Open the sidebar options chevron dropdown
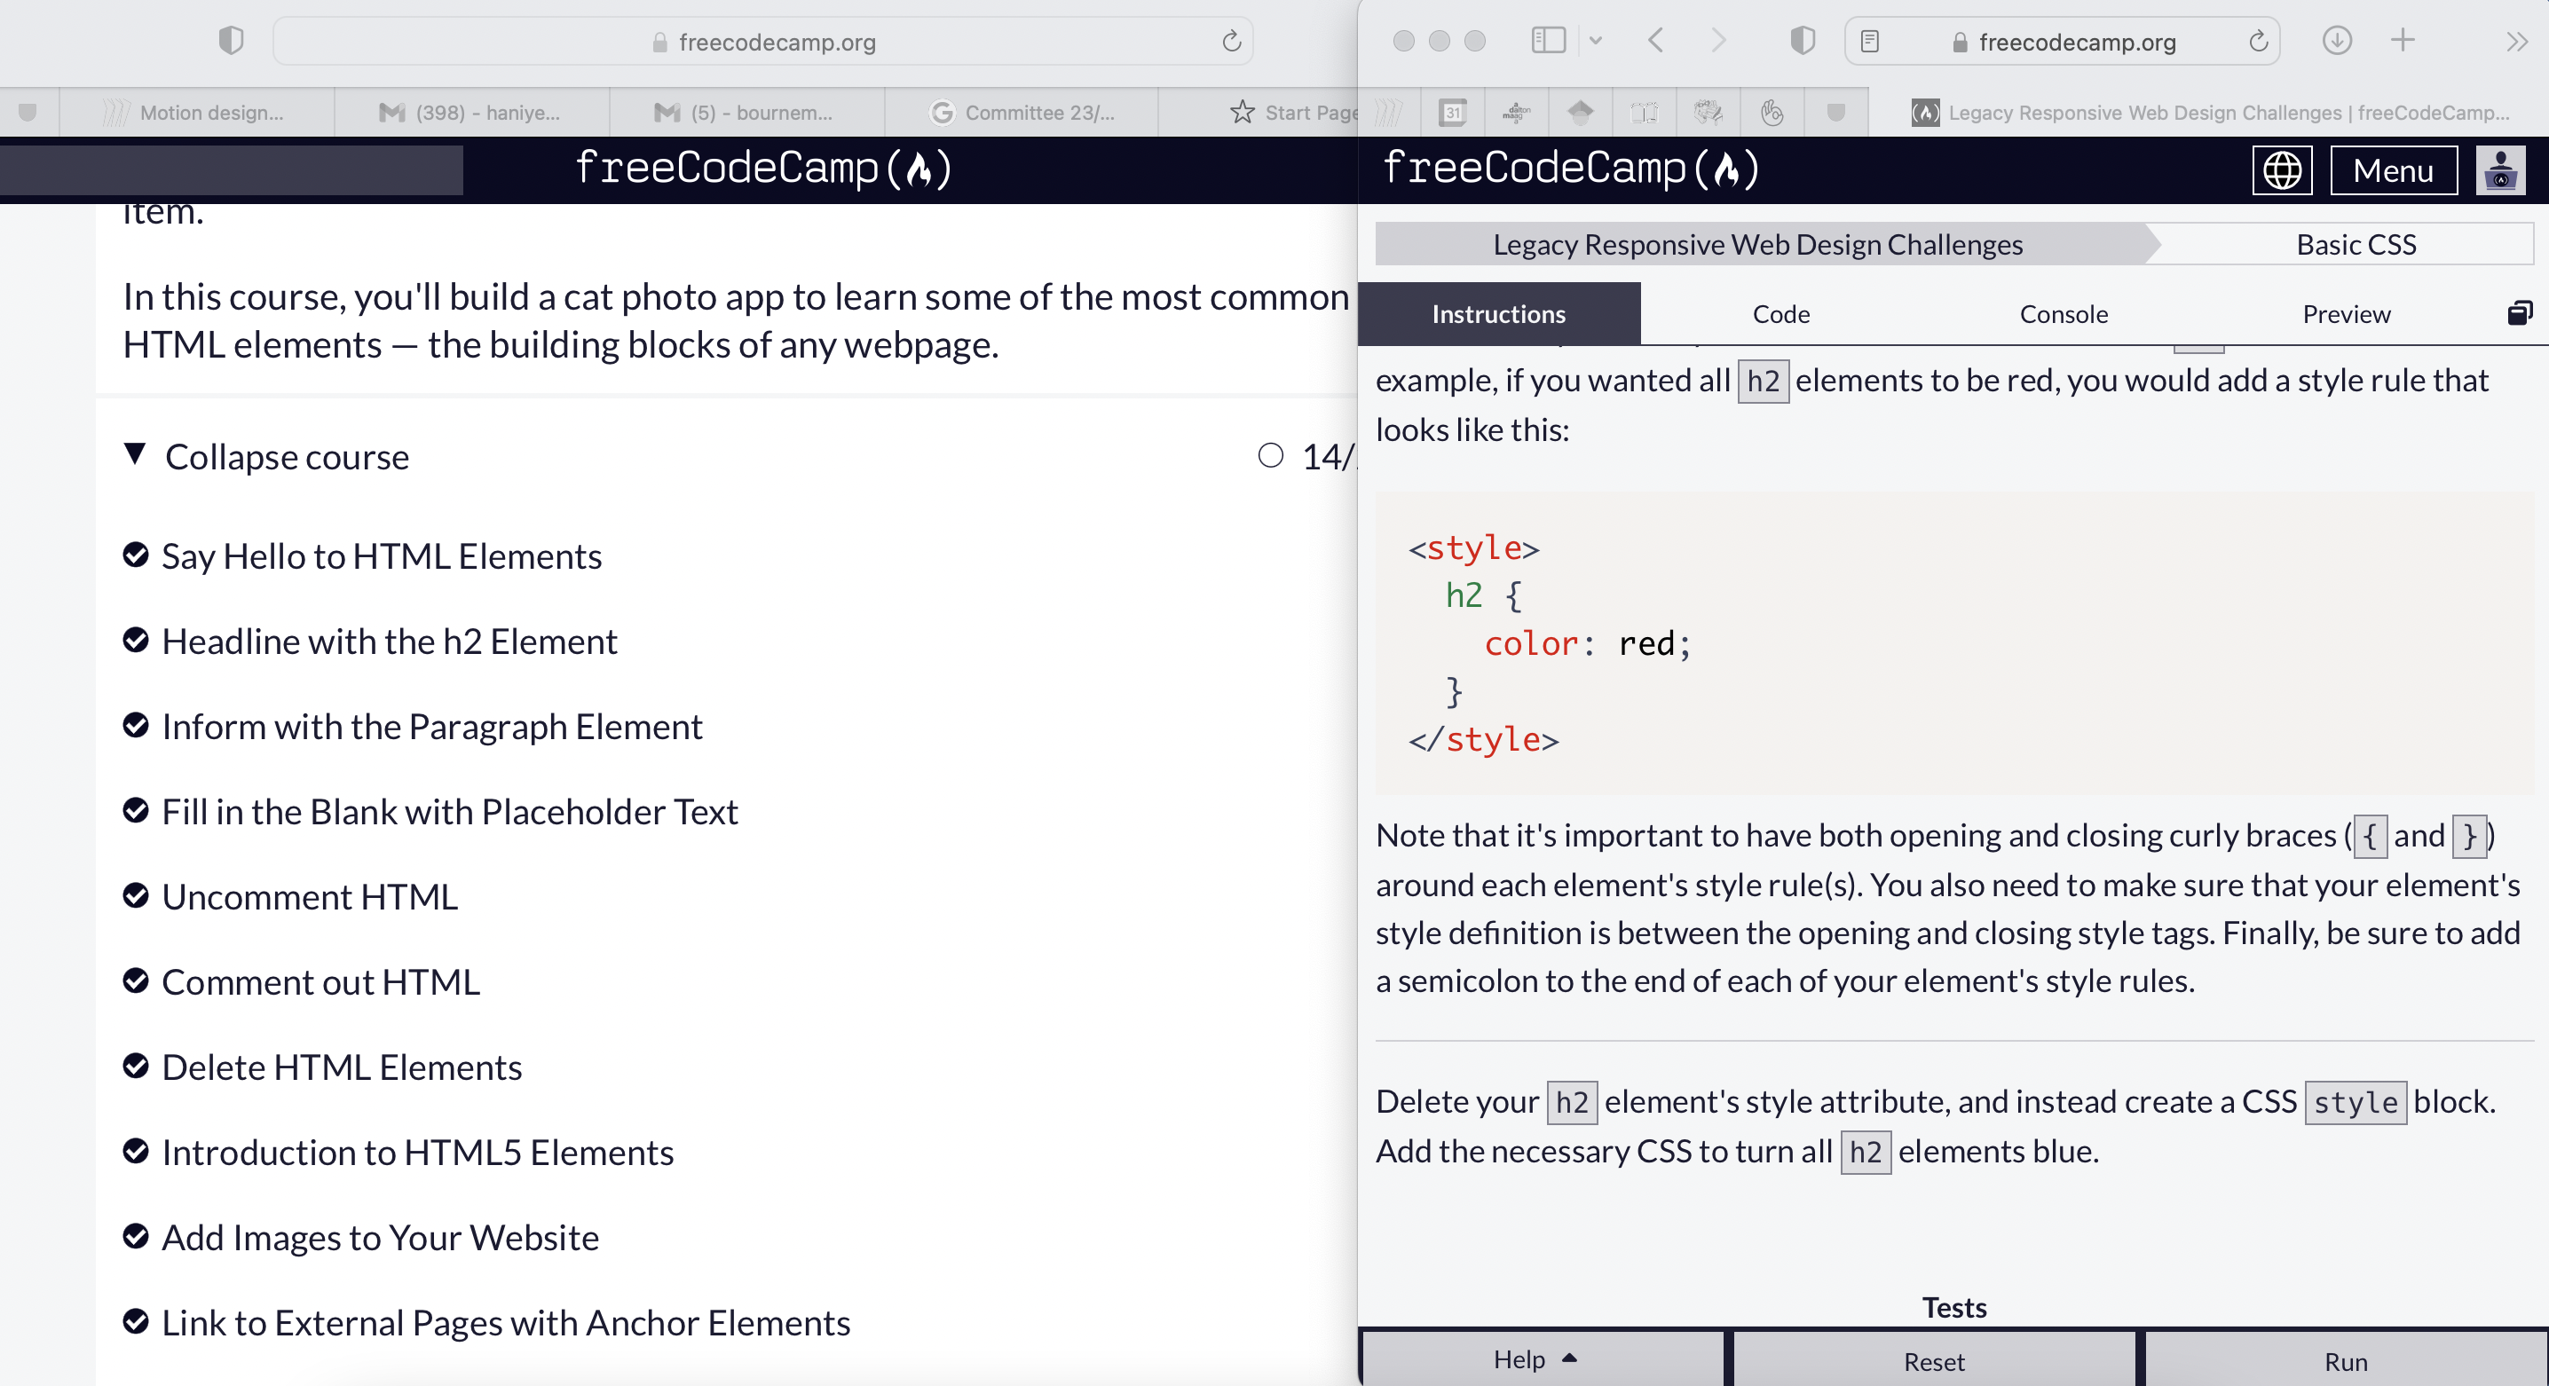The height and width of the screenshot is (1386, 2549). pos(1595,41)
